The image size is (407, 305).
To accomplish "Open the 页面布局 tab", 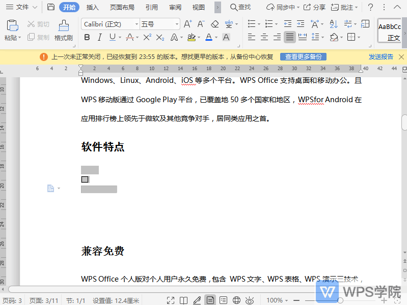I will tap(122, 7).
